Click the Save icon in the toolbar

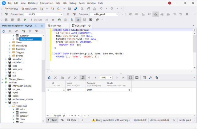point(70,9)
